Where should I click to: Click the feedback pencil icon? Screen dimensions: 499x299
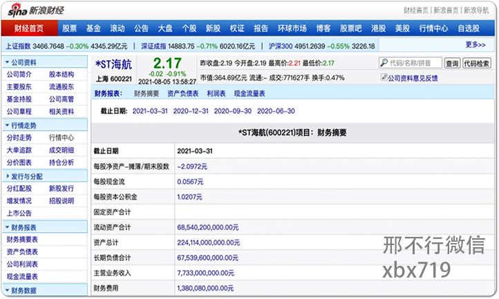pyautogui.click(x=384, y=77)
